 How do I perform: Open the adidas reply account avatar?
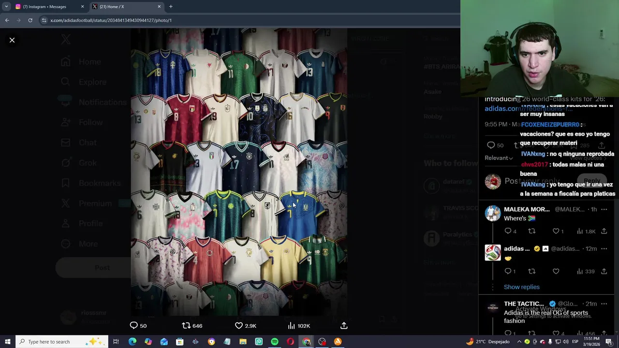click(493, 253)
